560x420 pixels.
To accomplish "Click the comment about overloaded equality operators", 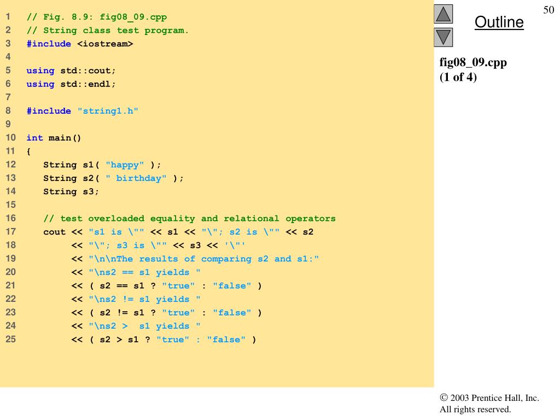I will 189,218.
